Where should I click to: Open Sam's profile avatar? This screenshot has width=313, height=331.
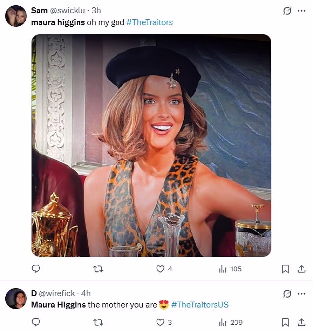point(16,16)
